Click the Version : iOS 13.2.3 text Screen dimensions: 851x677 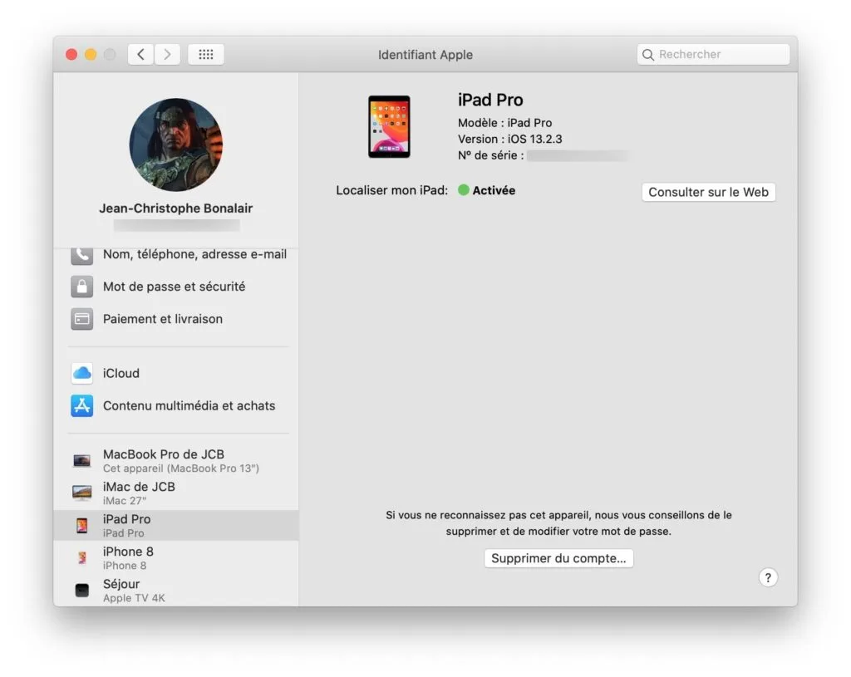point(509,139)
